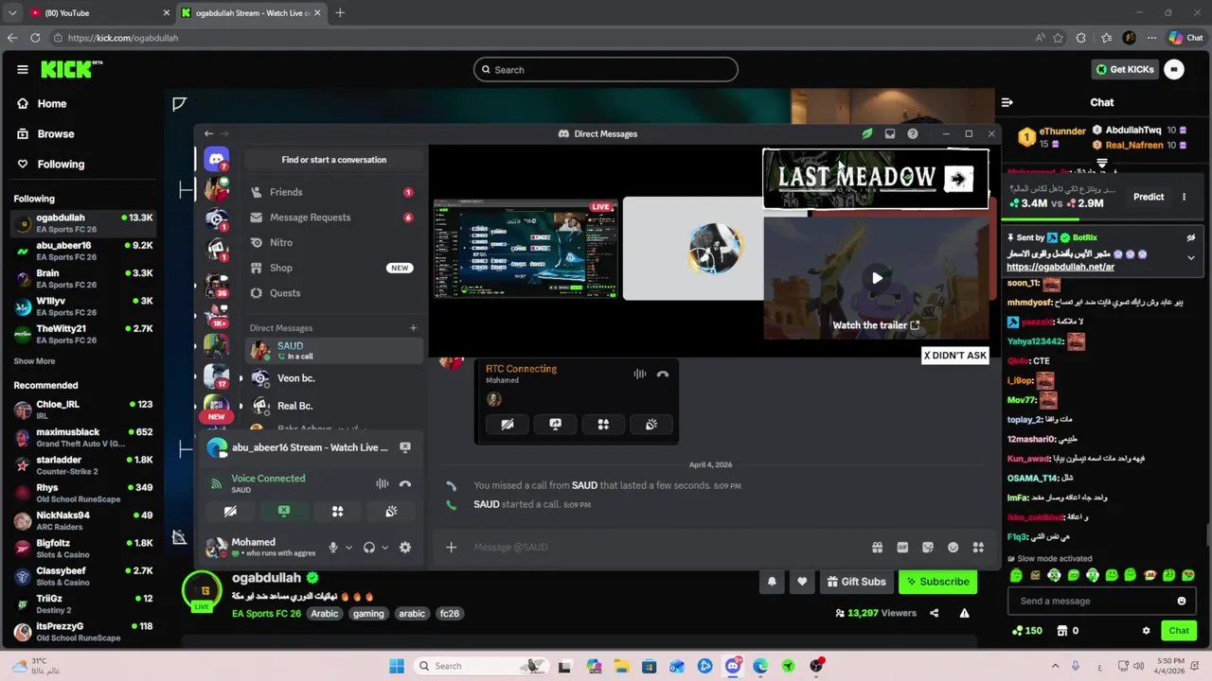1212x681 pixels.
Task: Create a new DM with the plus icon
Action: [413, 328]
